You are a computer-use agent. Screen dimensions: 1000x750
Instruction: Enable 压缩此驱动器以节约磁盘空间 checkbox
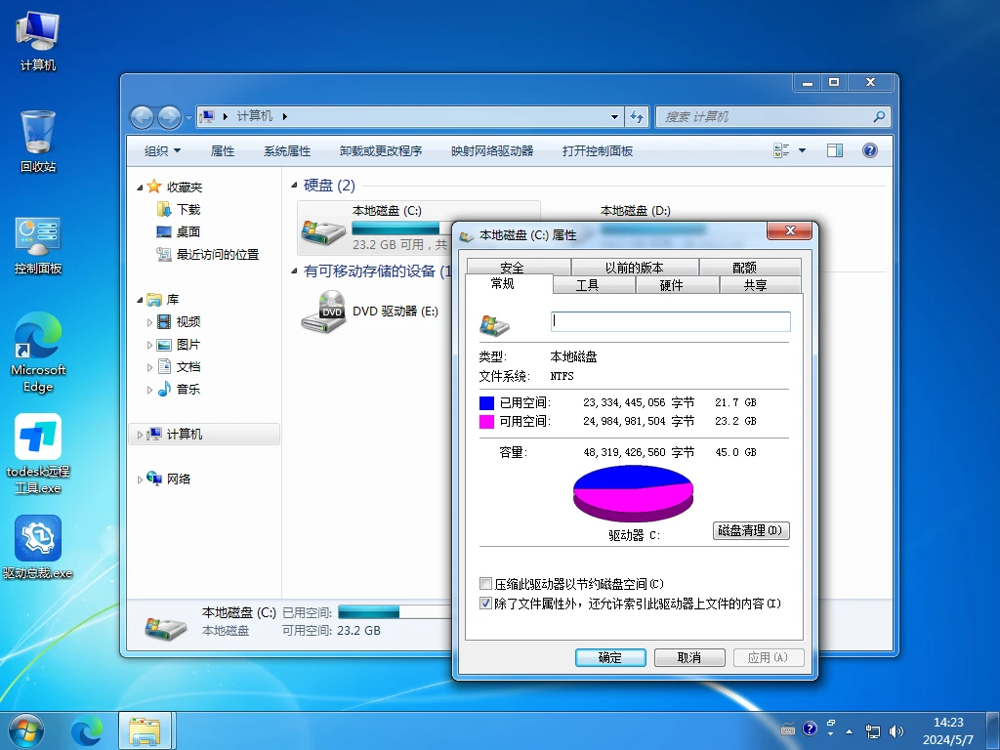point(485,584)
